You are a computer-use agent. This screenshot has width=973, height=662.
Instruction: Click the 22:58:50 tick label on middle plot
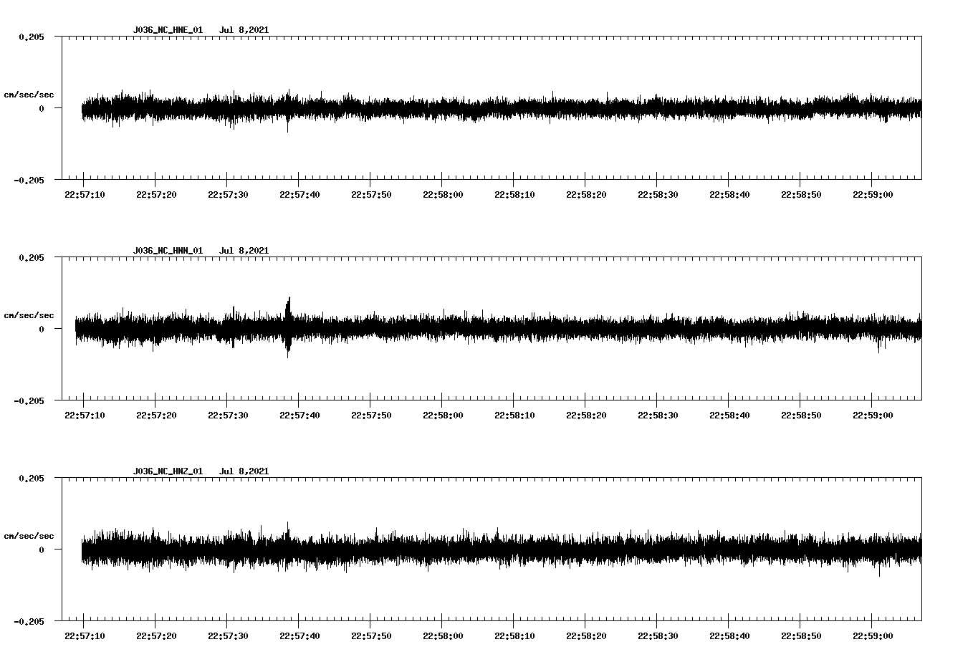(x=801, y=413)
